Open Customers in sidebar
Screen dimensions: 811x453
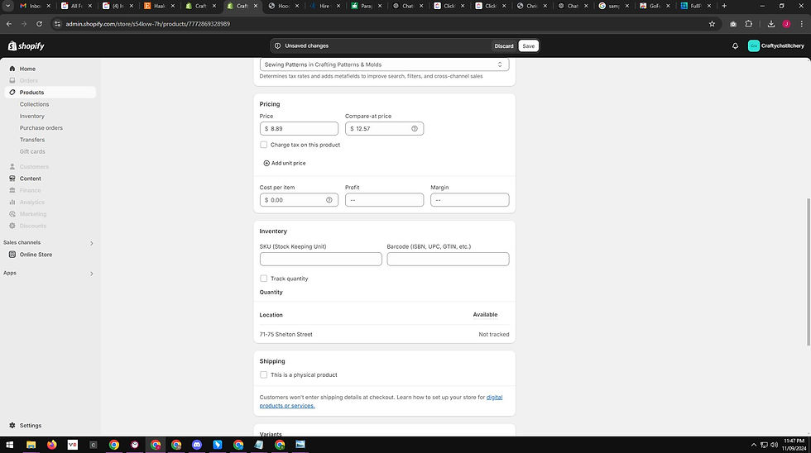coord(34,167)
